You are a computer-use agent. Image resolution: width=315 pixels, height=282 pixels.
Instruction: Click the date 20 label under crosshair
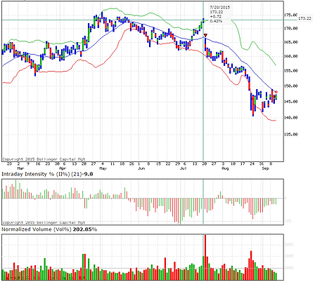(x=204, y=164)
